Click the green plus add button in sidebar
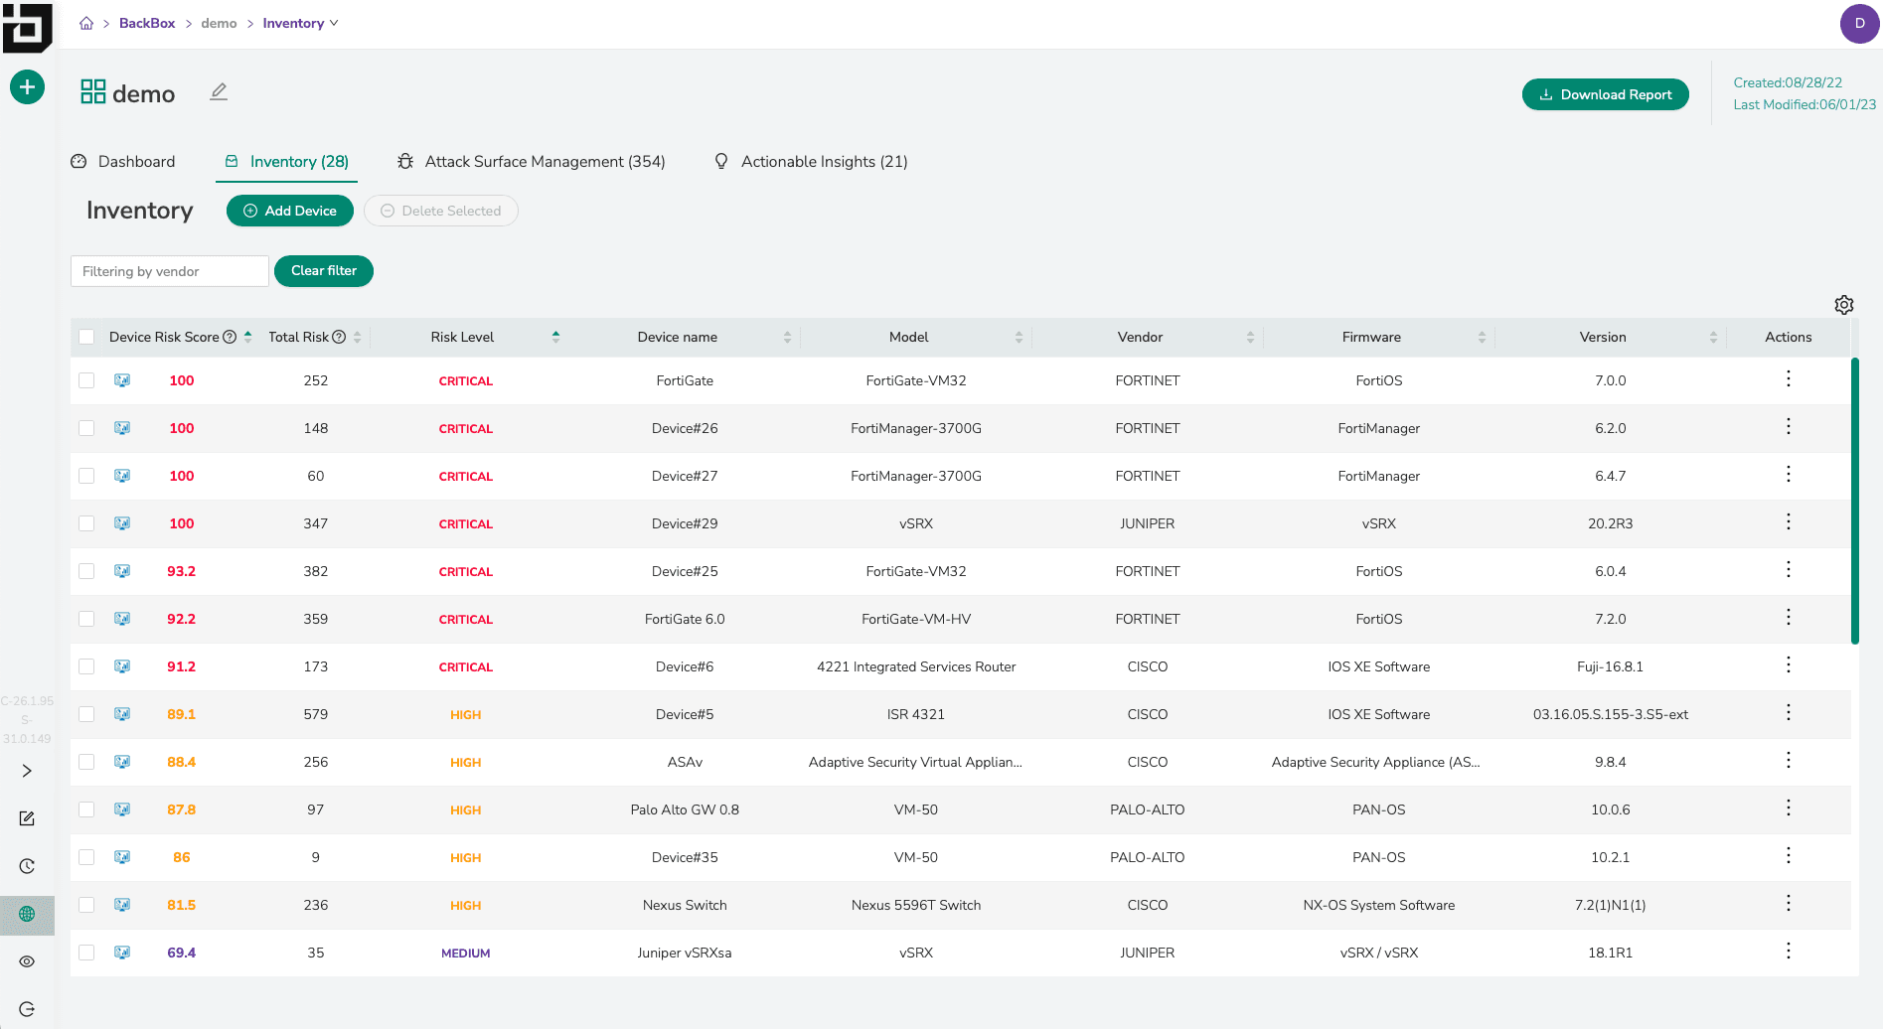Screen dimensions: 1883x1029 pyautogui.click(x=27, y=87)
